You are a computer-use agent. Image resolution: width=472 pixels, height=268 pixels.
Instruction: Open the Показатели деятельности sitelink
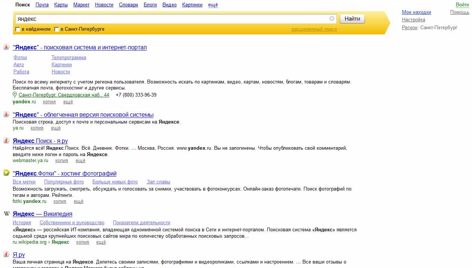[x=141, y=223]
